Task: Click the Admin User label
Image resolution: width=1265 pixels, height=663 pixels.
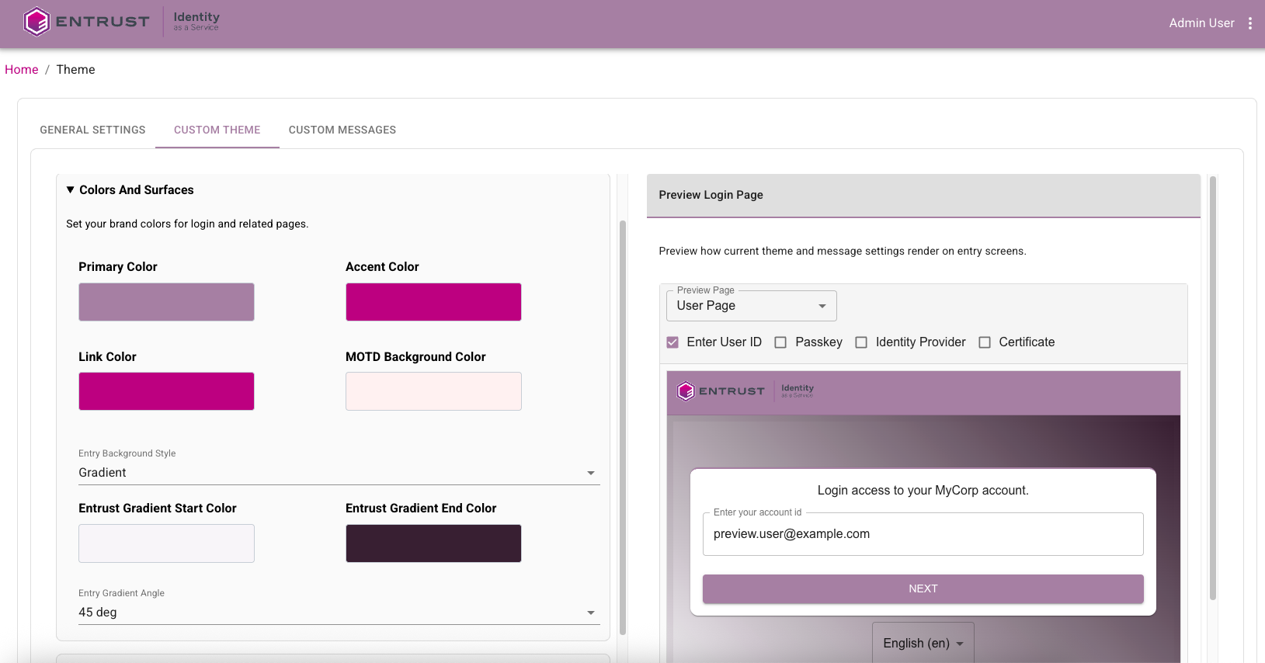Action: [1201, 23]
